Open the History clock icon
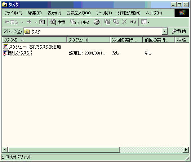The width and height of the screenshot is (191, 162). (x=97, y=22)
